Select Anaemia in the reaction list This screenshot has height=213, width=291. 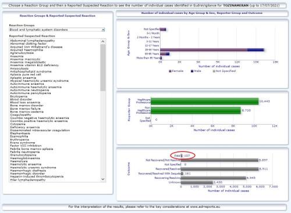[17, 56]
